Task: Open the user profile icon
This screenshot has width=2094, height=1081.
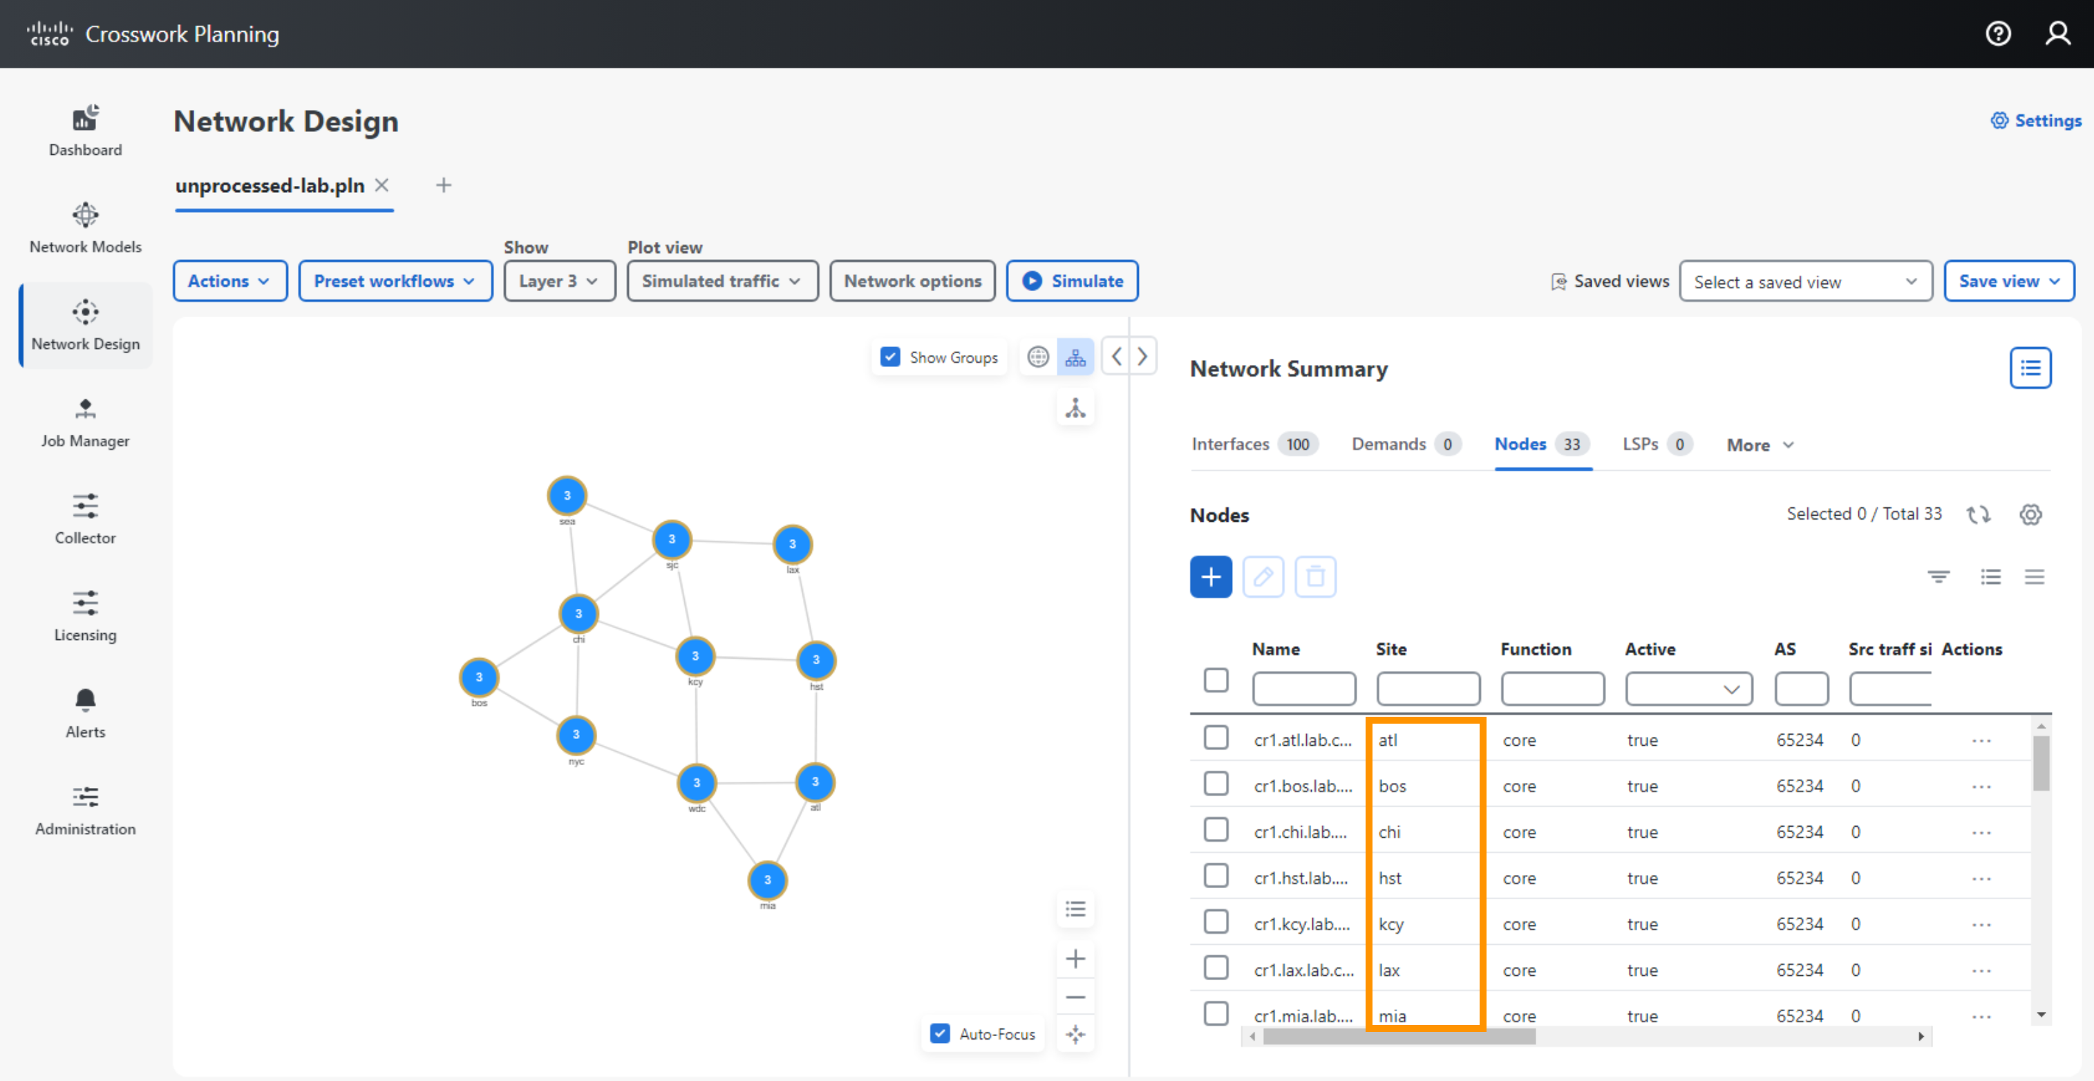Action: 2057,33
